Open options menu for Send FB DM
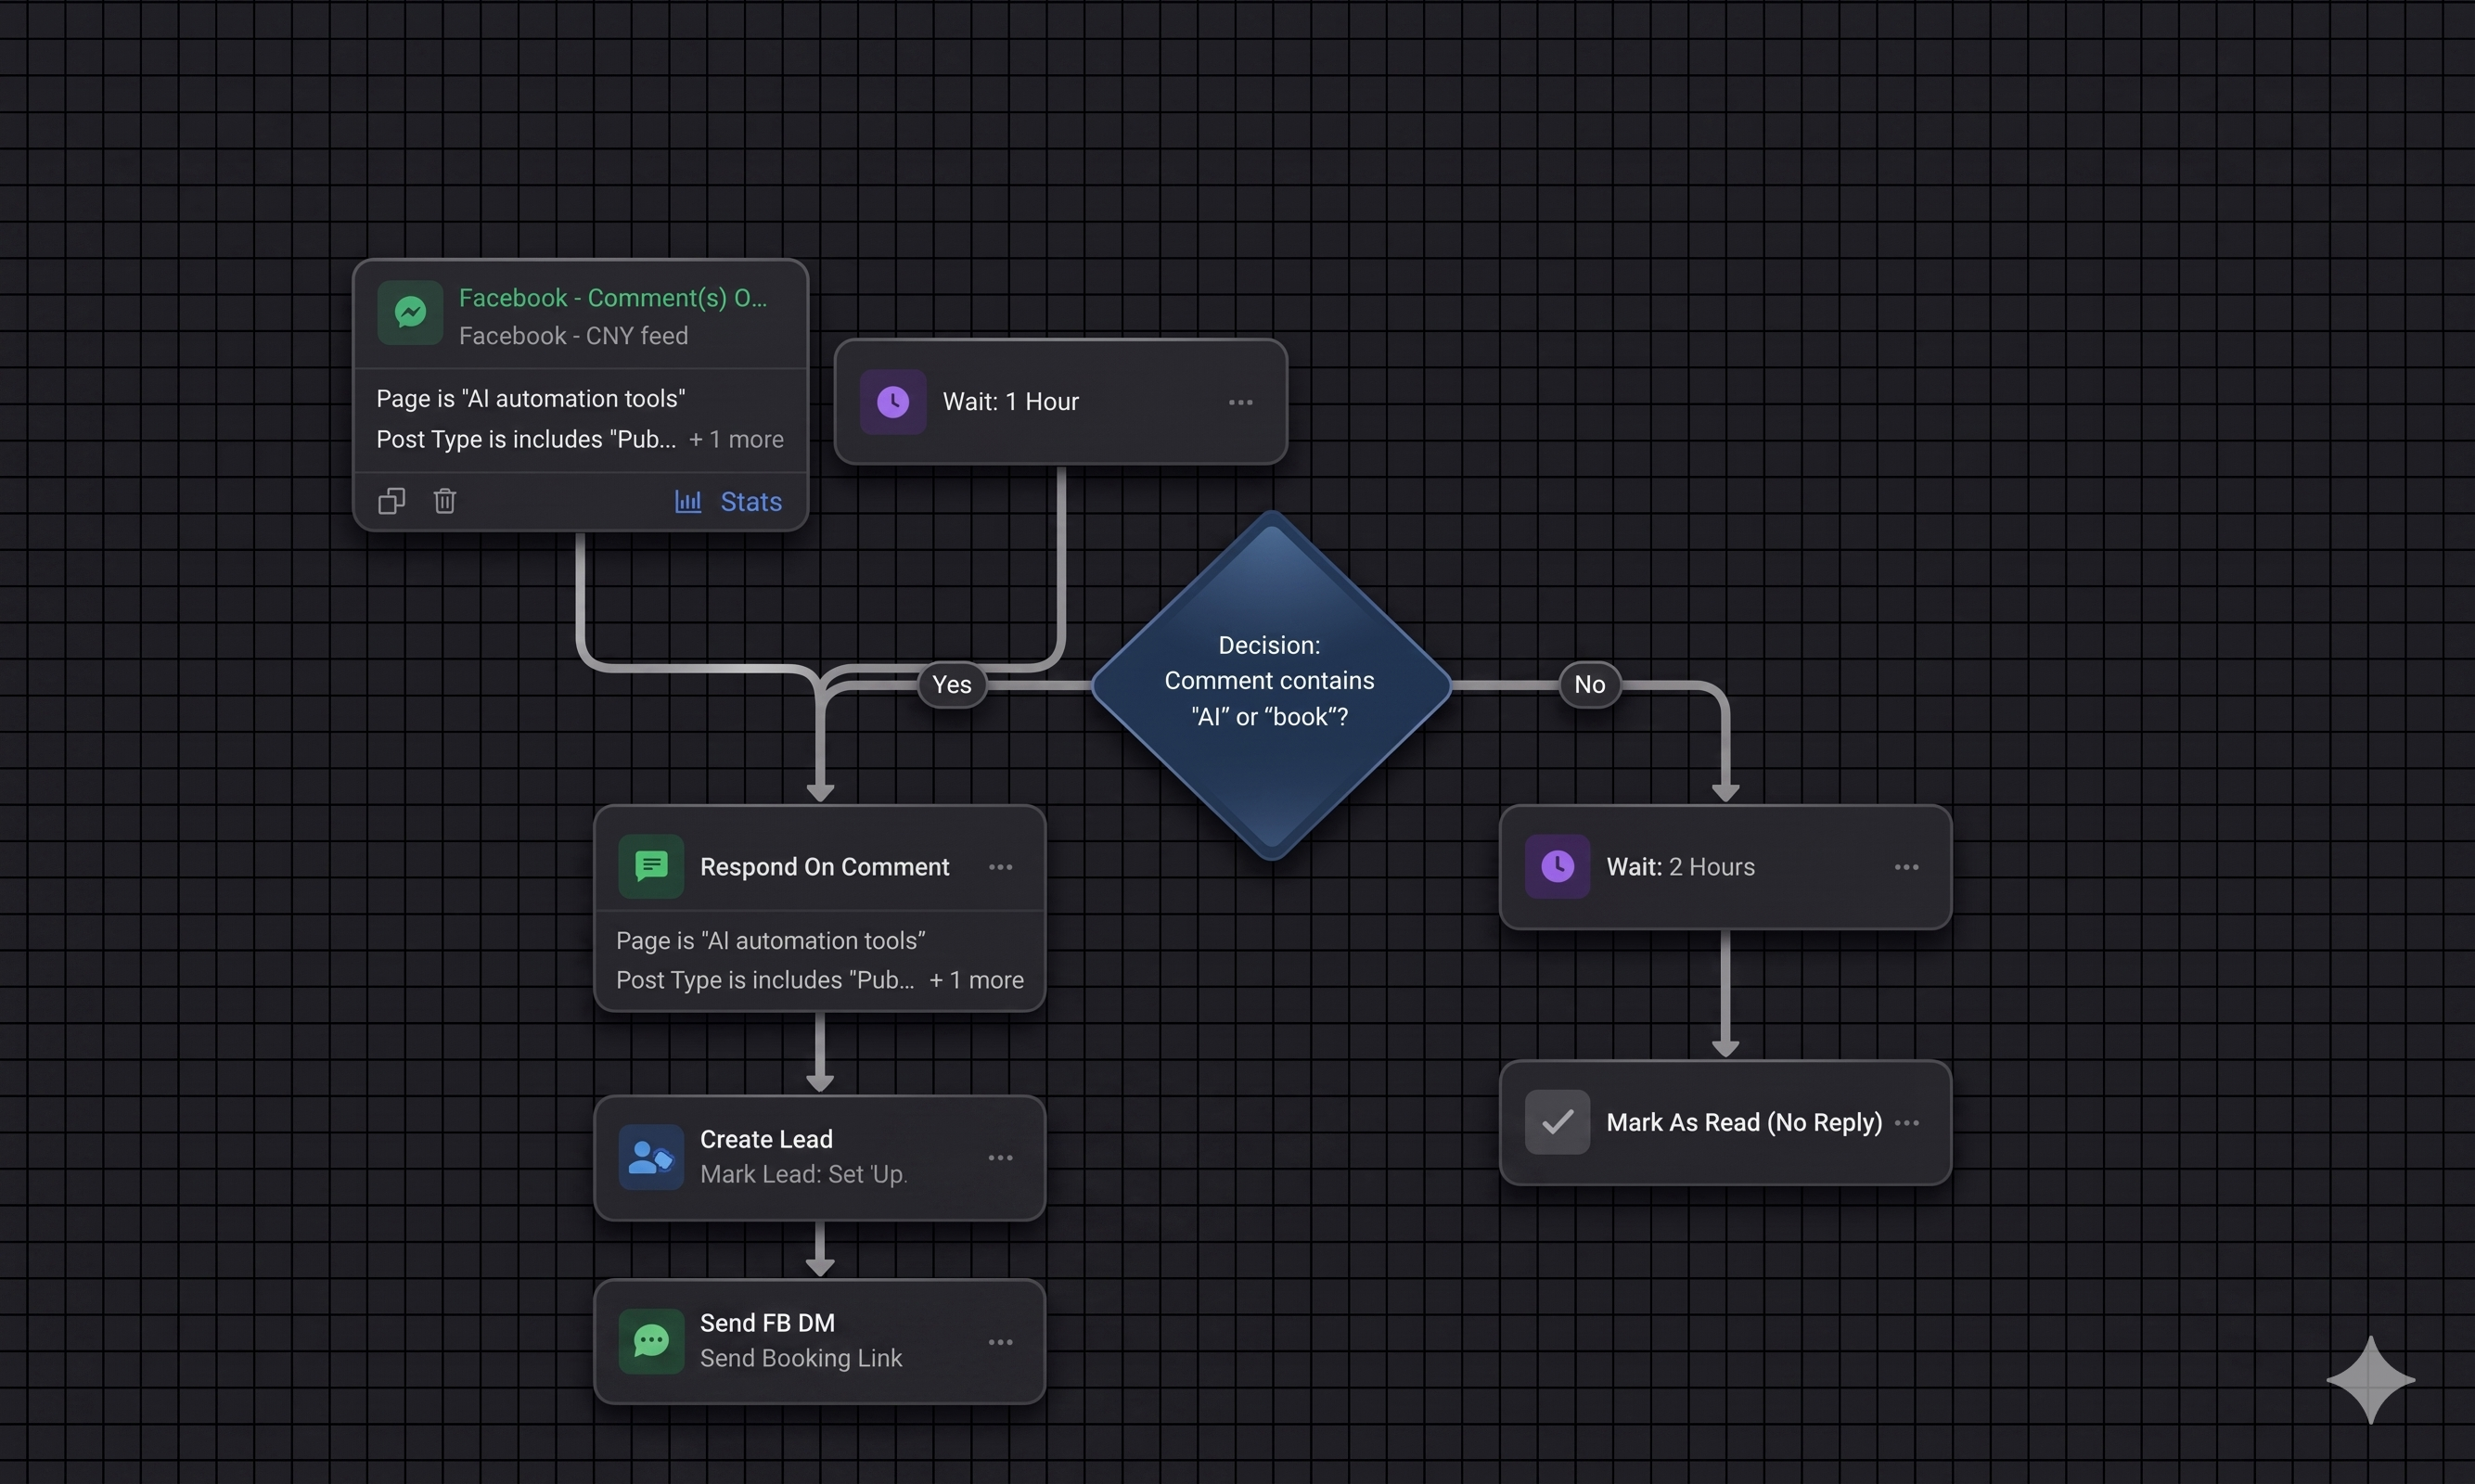The image size is (2475, 1484). pos(1000,1342)
